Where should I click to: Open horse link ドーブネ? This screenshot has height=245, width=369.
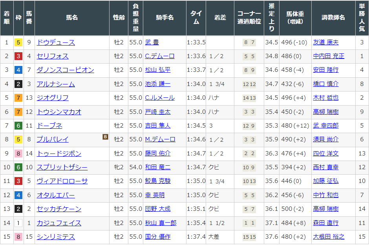(49, 126)
